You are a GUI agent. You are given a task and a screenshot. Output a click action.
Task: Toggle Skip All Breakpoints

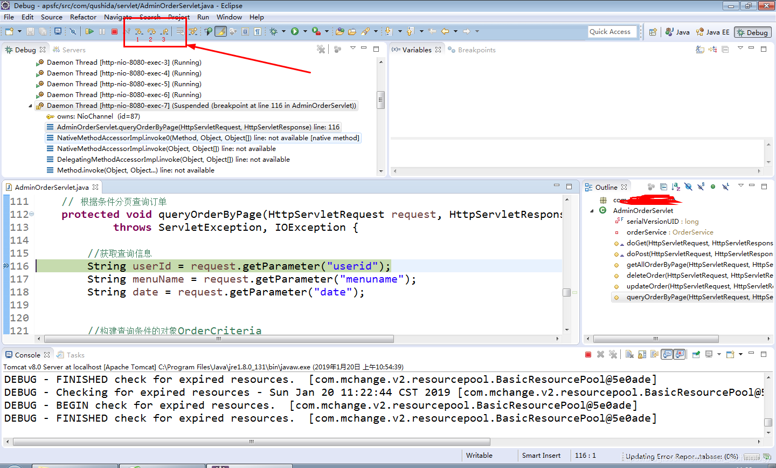73,31
